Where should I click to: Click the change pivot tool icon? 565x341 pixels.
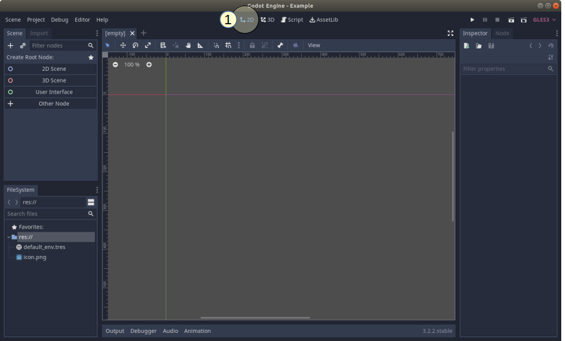click(x=176, y=45)
